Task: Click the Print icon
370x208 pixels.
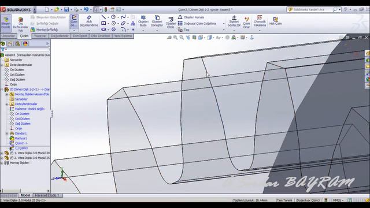Action: pyautogui.click(x=76, y=9)
